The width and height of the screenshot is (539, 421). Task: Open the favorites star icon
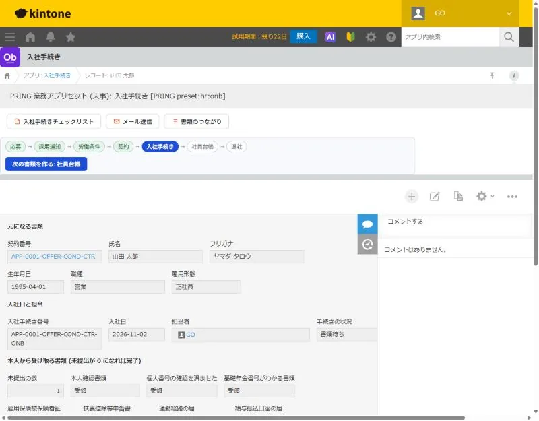71,37
